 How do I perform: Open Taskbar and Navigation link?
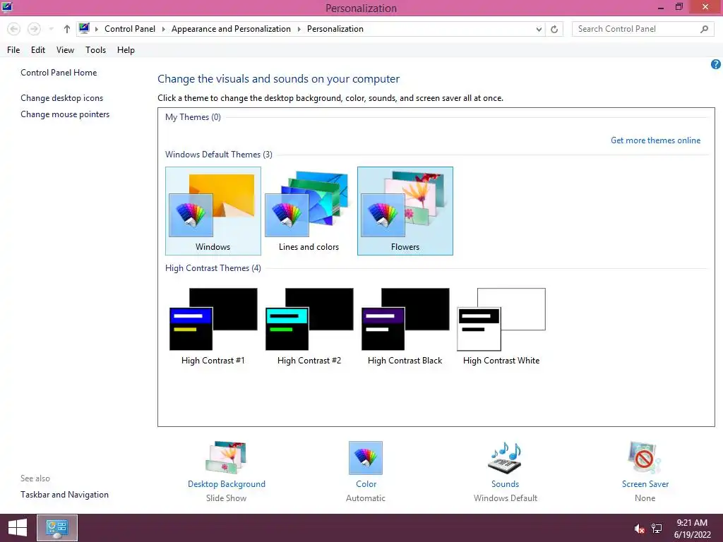[64, 495]
